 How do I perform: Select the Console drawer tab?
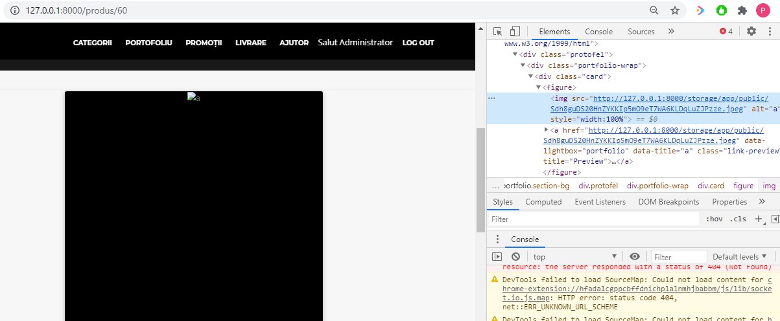525,239
